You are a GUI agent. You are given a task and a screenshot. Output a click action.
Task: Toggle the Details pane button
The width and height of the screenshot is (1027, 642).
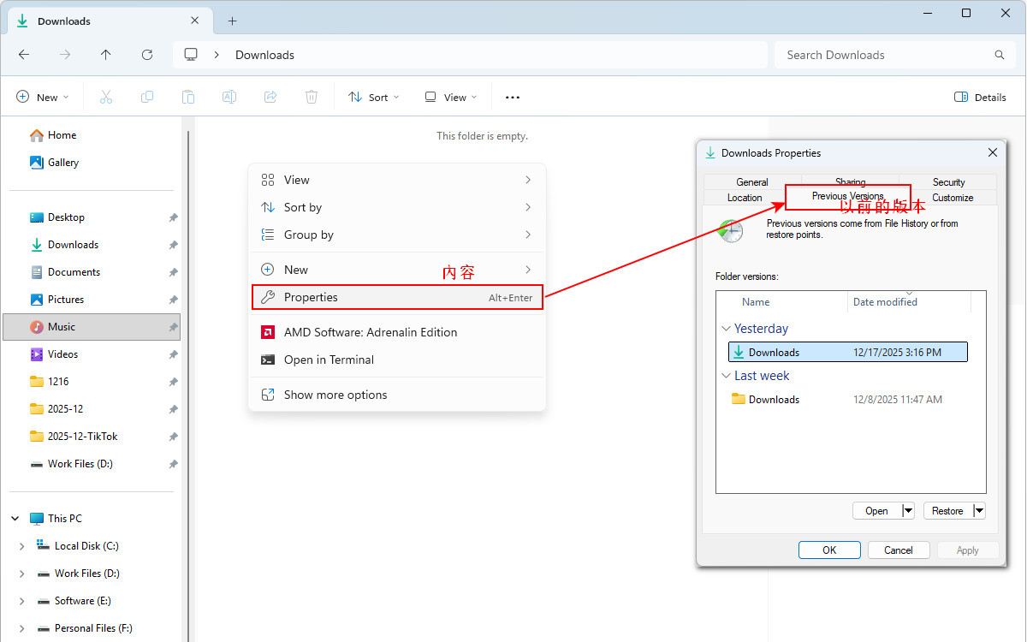pyautogui.click(x=980, y=98)
